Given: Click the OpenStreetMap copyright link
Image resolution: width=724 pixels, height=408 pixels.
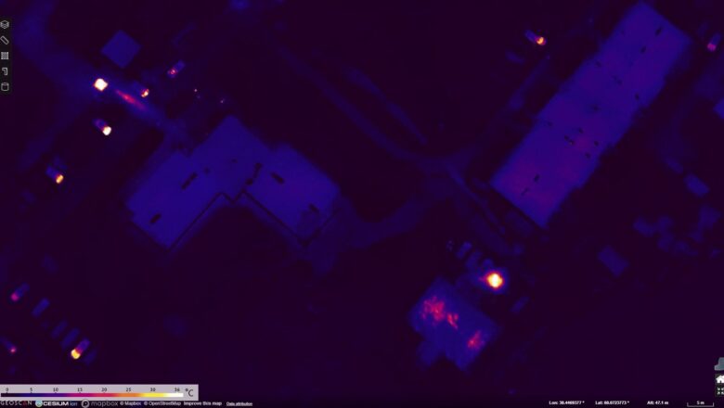Looking at the screenshot, I should click(162, 403).
